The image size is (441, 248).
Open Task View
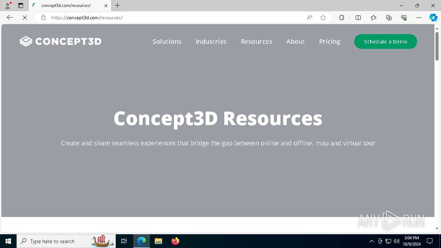[x=124, y=241]
